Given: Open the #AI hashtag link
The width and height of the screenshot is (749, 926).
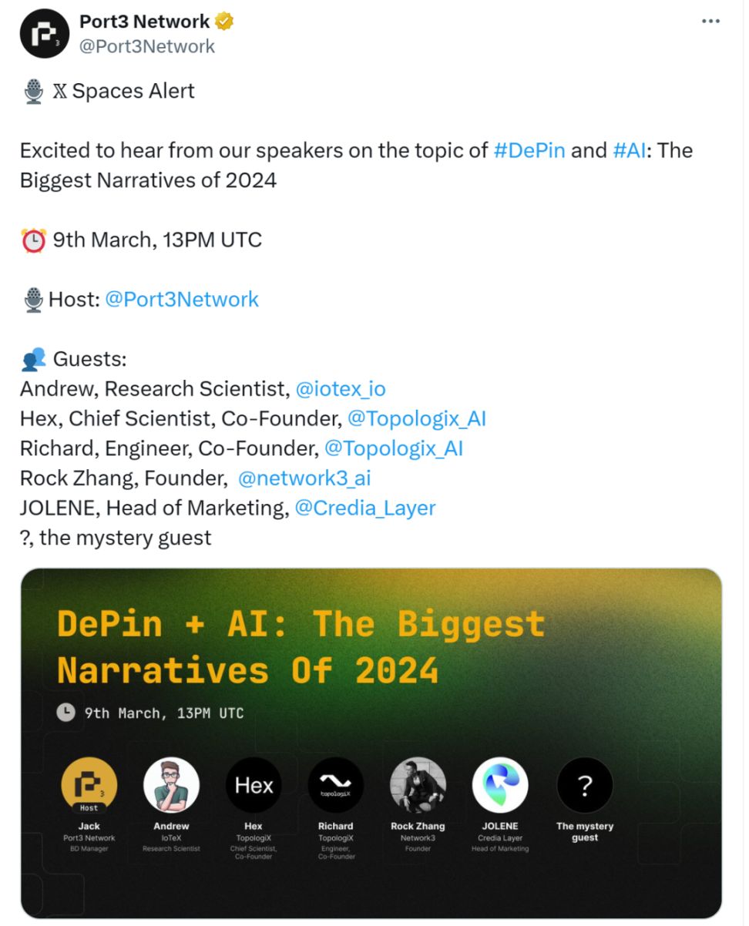Looking at the screenshot, I should [x=629, y=149].
